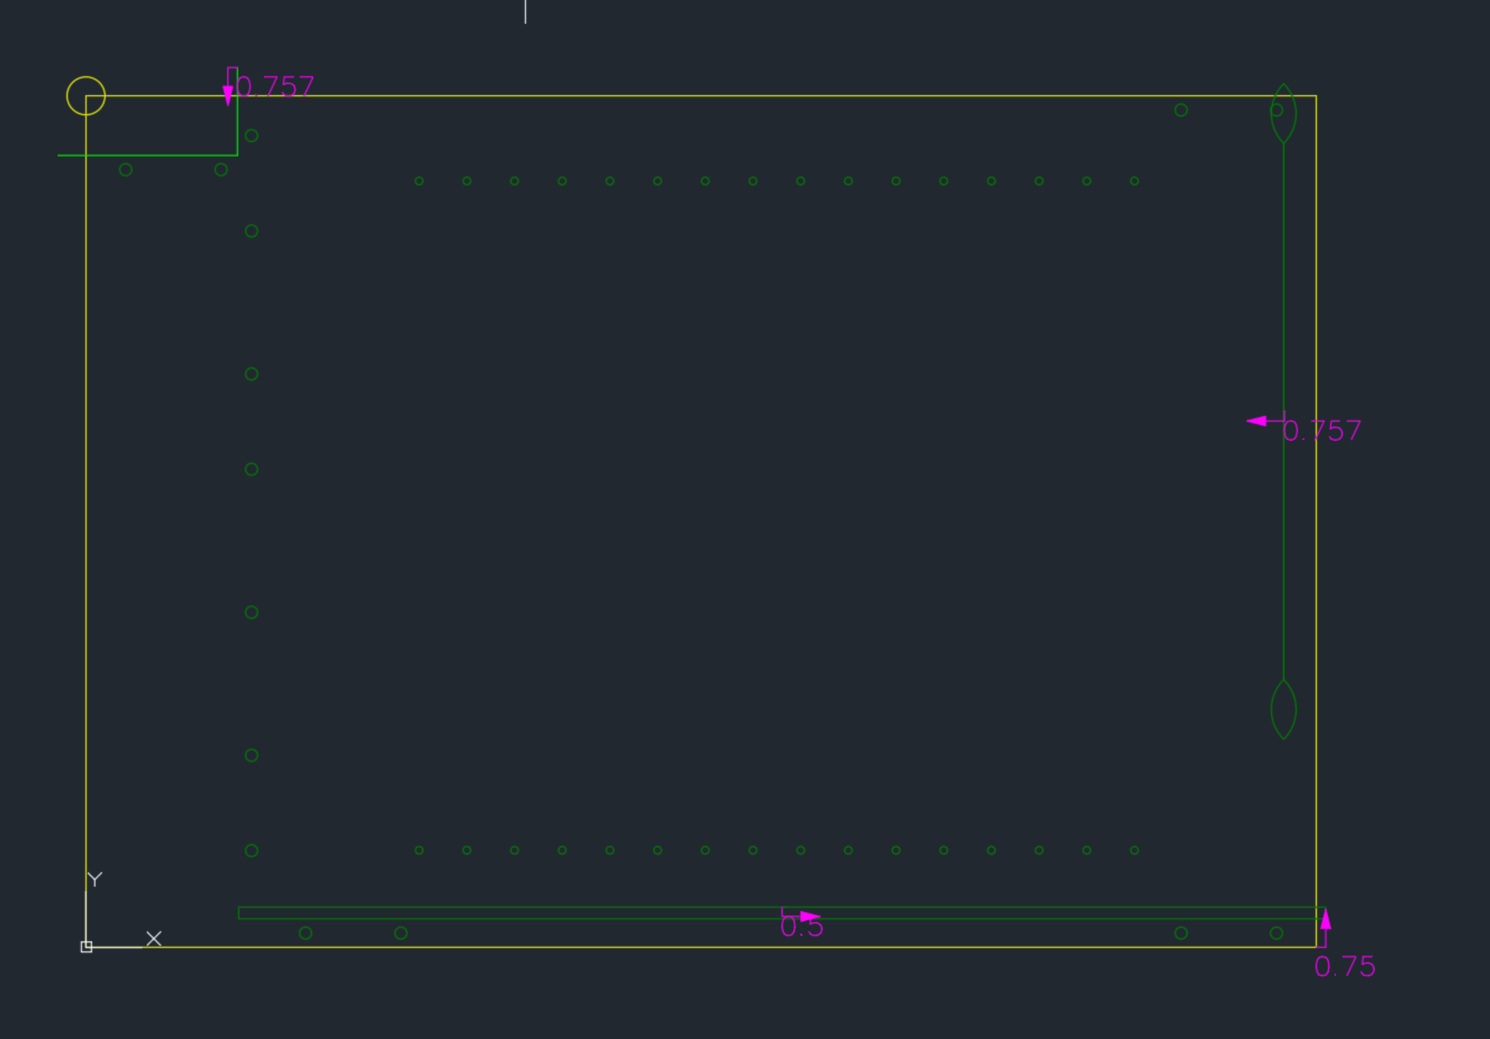Click the yellow circle at the rectangle corner

tap(86, 96)
